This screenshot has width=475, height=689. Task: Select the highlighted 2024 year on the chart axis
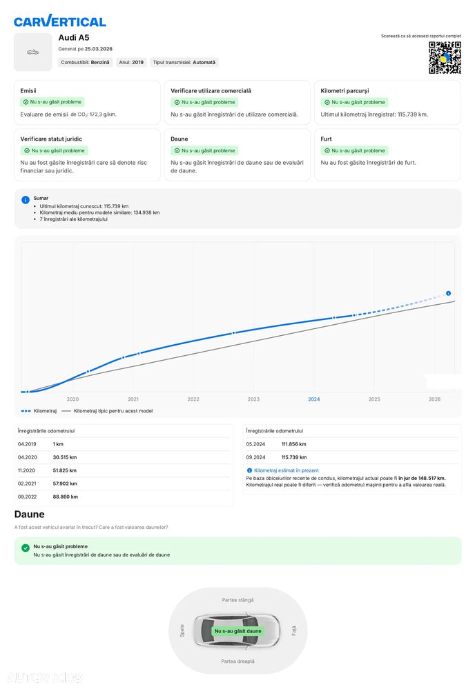tap(314, 399)
